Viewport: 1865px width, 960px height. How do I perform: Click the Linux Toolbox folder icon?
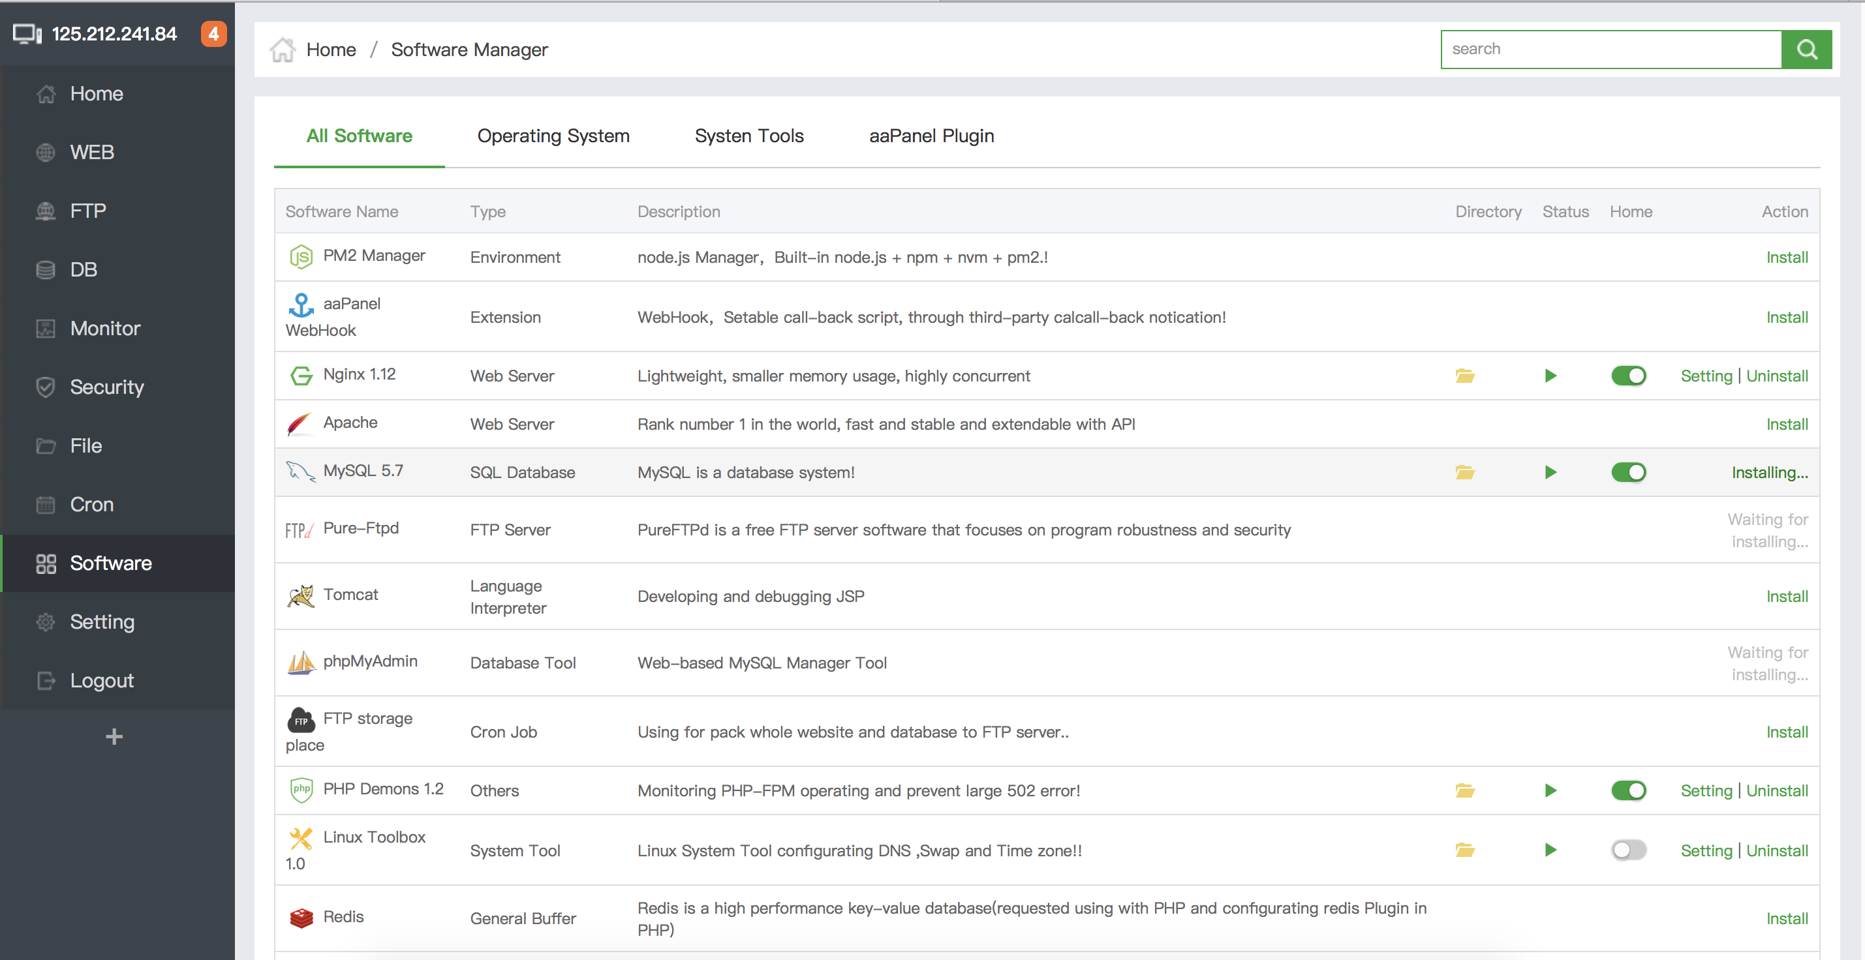coord(1466,848)
